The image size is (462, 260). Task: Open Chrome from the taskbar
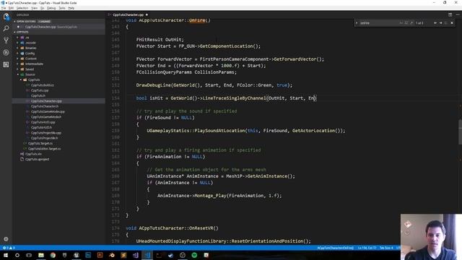pyautogui.click(x=53, y=255)
